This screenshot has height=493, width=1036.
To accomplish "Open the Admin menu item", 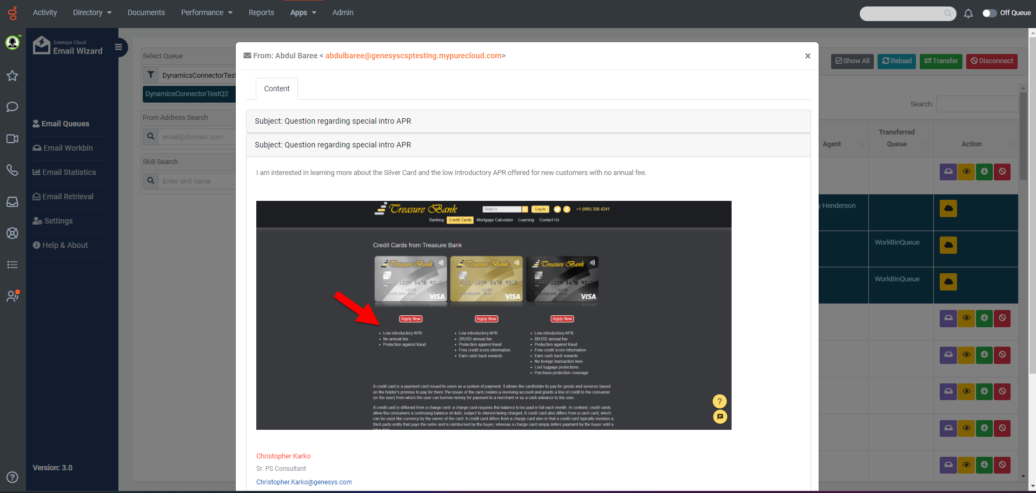I will click(342, 12).
